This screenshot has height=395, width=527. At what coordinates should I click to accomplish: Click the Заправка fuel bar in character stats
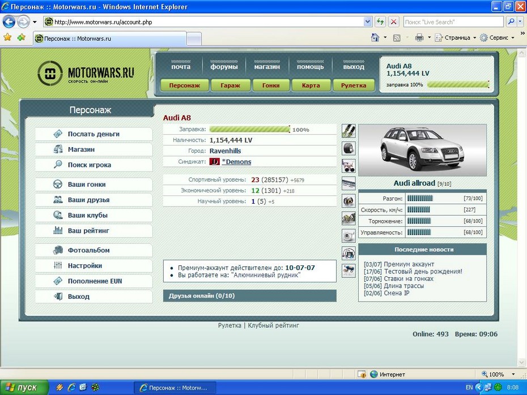249,129
